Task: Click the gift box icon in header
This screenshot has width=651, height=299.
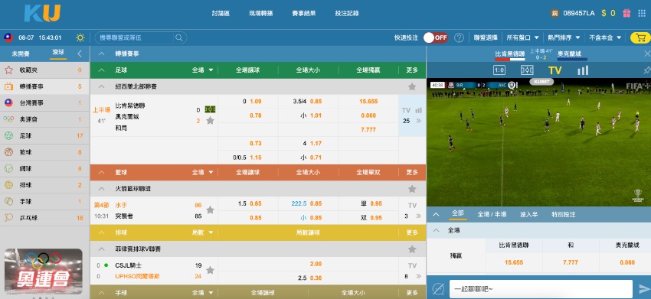Action: coord(626,13)
